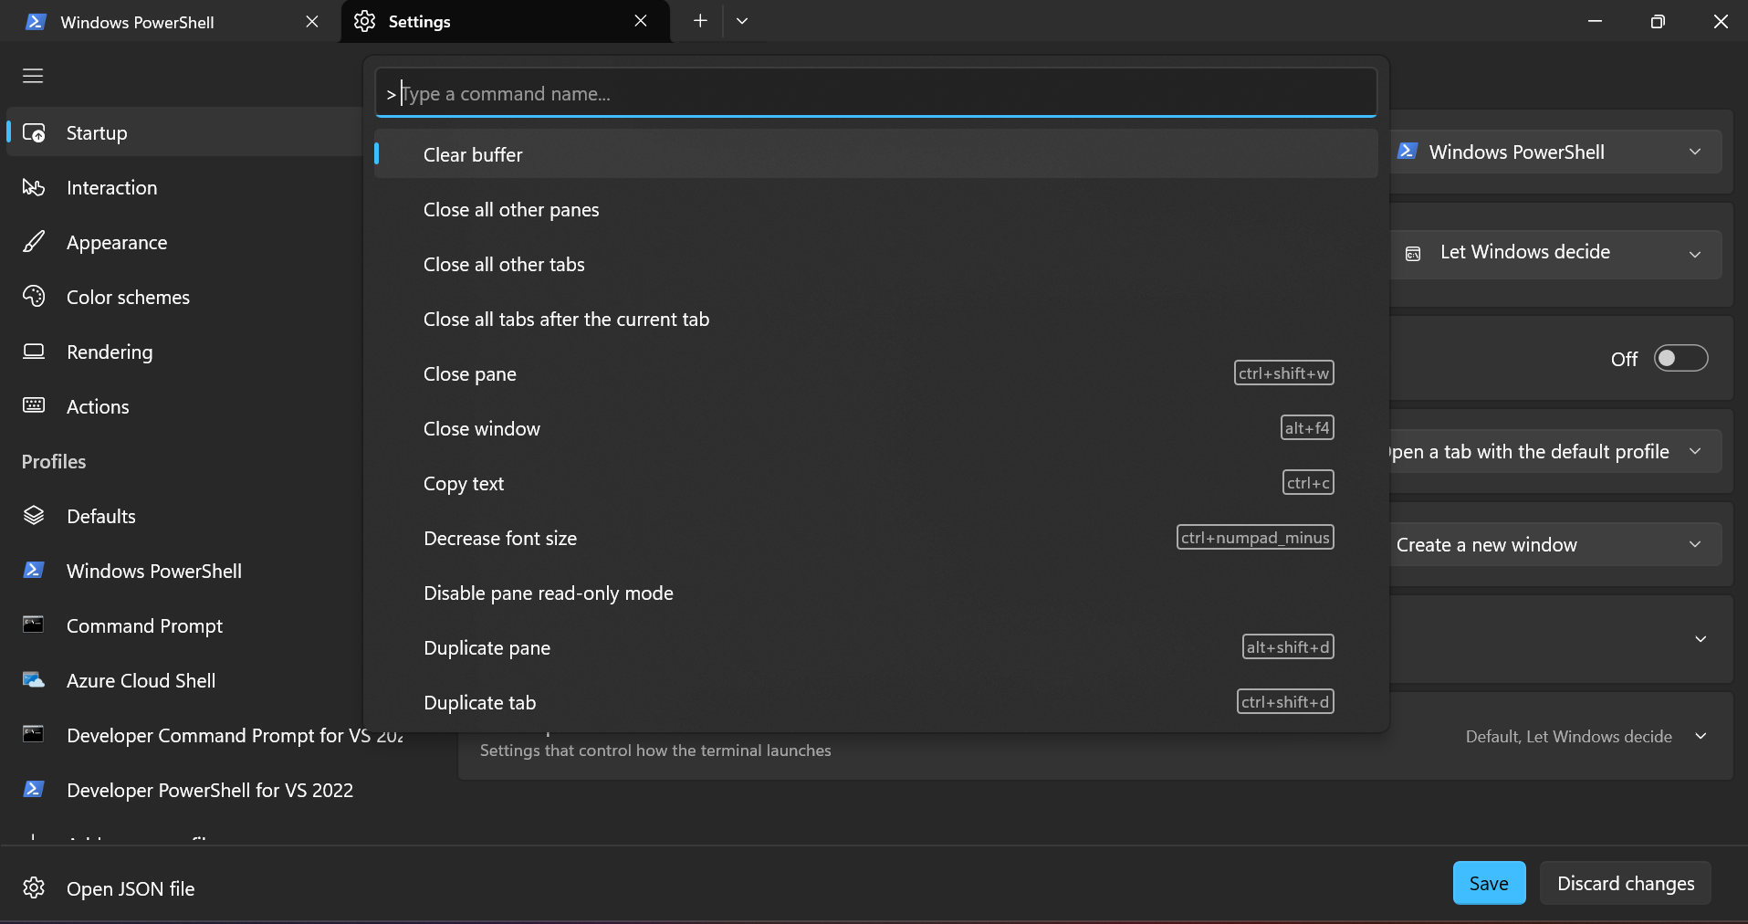Open the Defaults profile settings
The width and height of the screenshot is (1748, 924).
click(183, 516)
